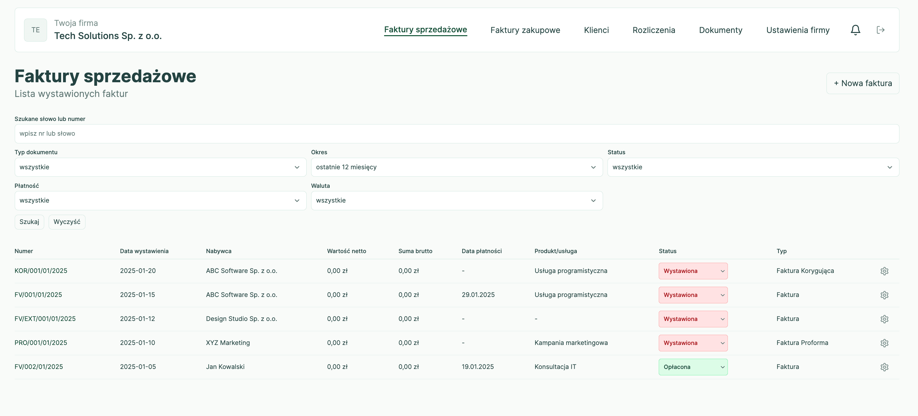Image resolution: width=918 pixels, height=416 pixels.
Task: Click the gear icon for PRO/001/01/2025
Action: click(x=885, y=343)
